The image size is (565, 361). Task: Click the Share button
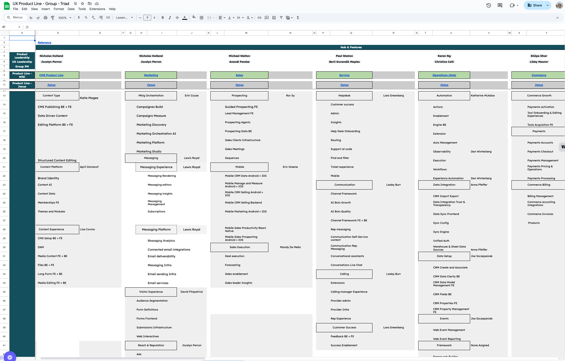535,5
